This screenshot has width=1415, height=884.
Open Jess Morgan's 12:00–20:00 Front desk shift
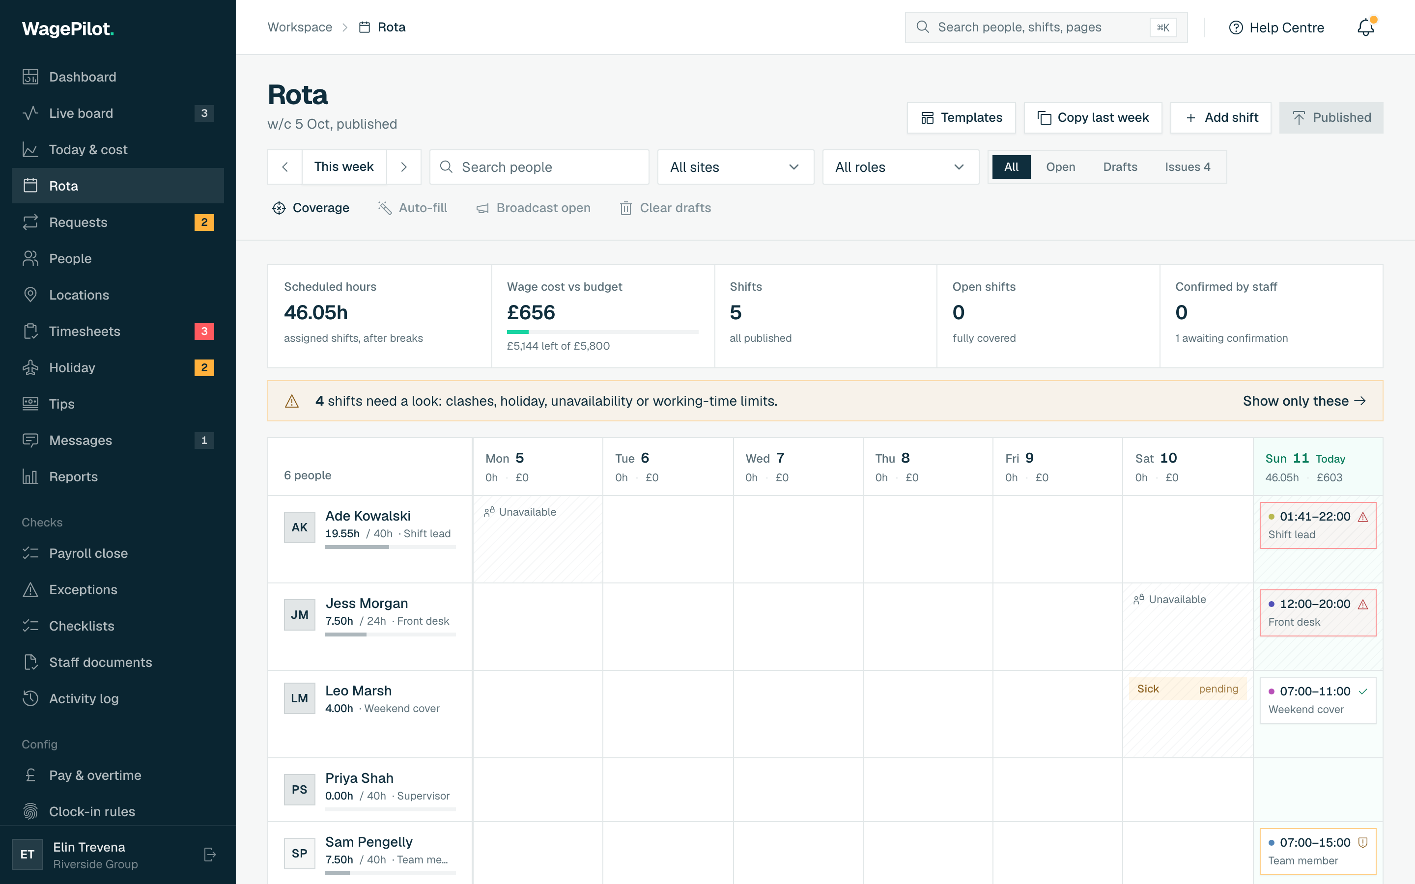[1317, 613]
